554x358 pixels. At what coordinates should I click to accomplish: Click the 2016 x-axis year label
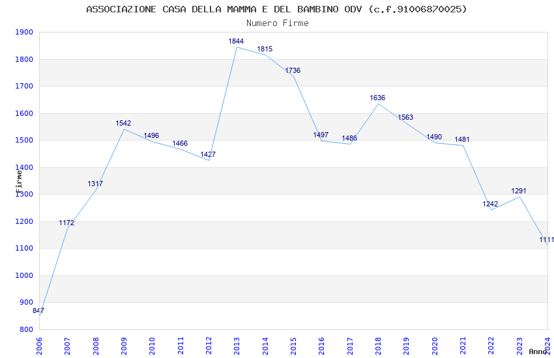click(321, 346)
